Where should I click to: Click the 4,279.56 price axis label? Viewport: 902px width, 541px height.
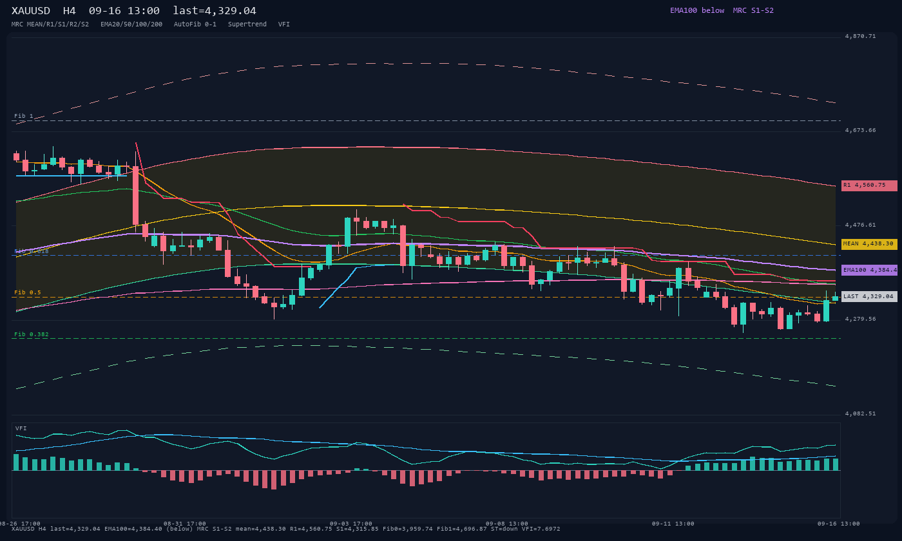pos(861,319)
